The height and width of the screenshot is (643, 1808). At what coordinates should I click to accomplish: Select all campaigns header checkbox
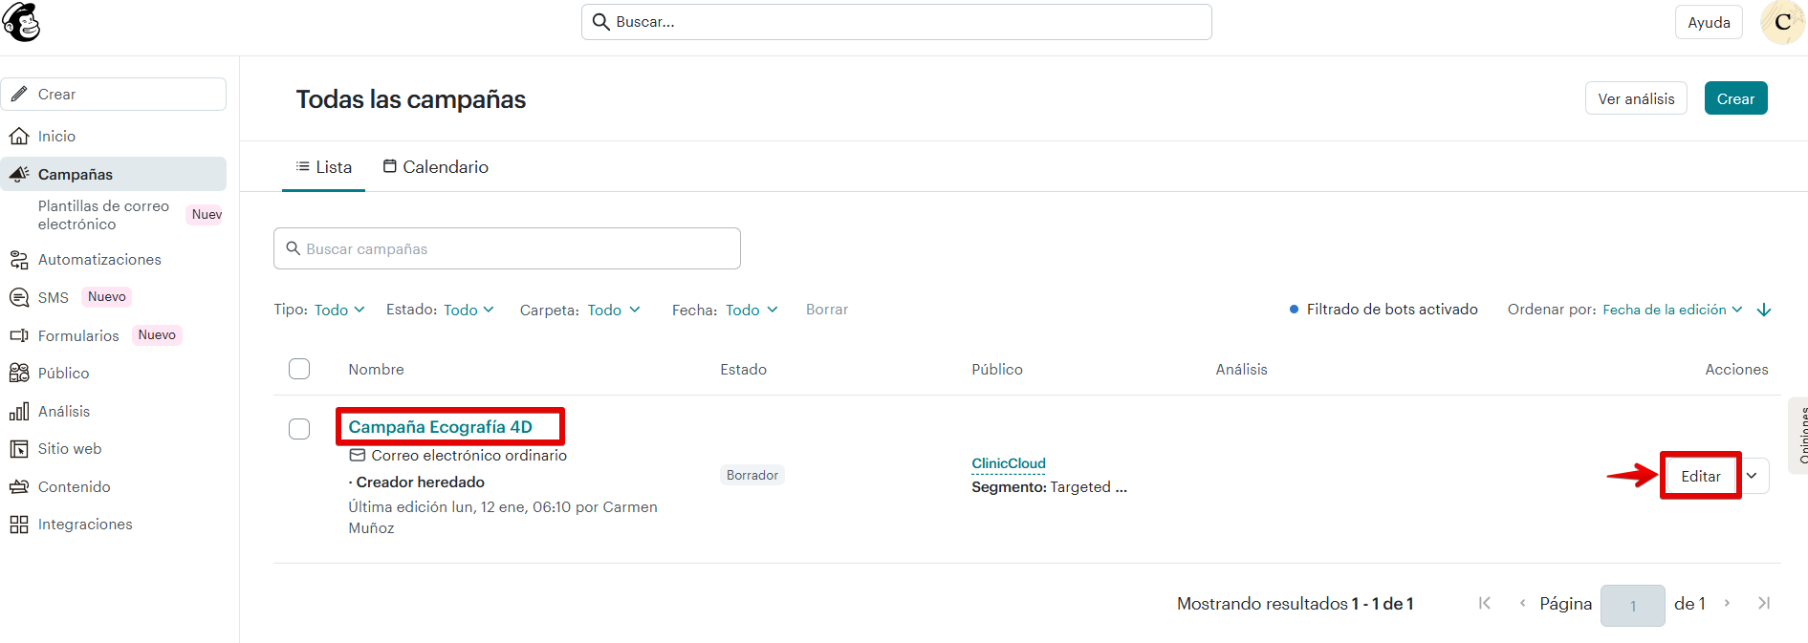click(299, 369)
